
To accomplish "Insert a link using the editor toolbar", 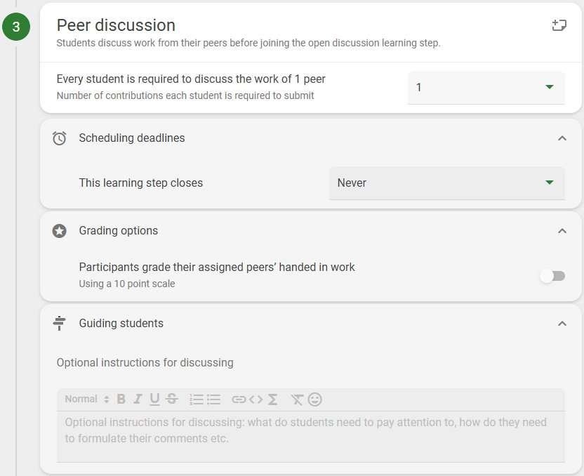I will click(x=237, y=399).
